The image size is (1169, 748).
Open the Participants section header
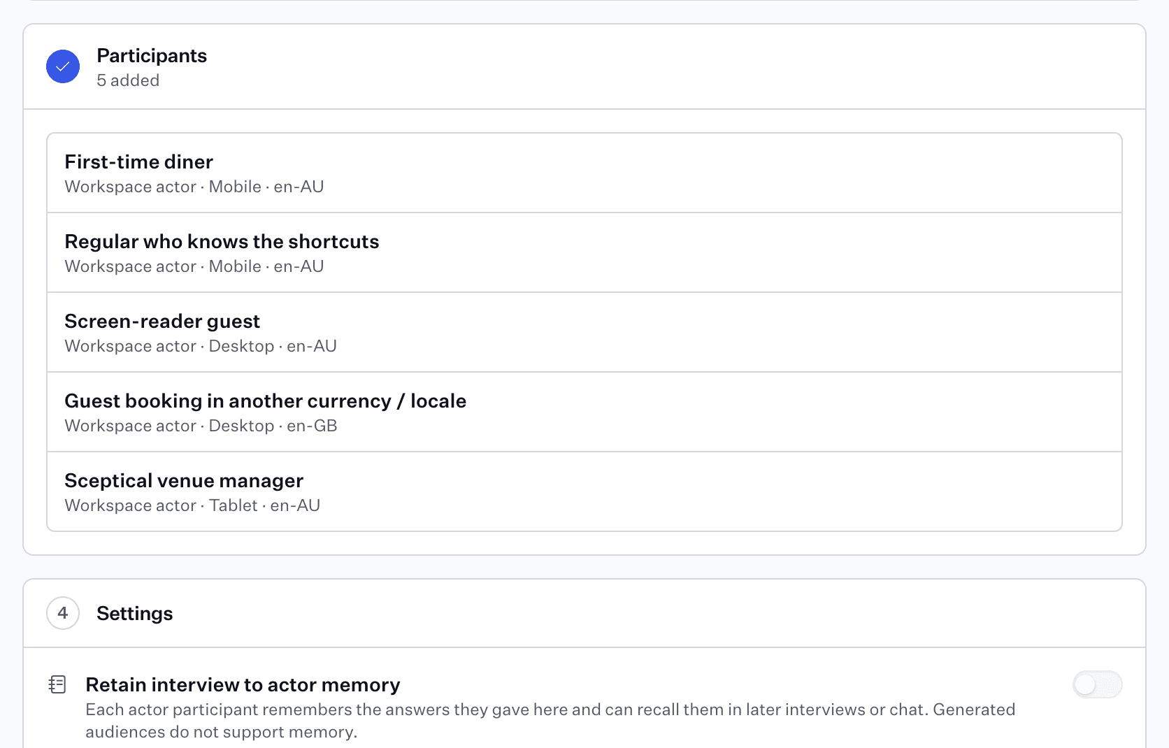(584, 67)
